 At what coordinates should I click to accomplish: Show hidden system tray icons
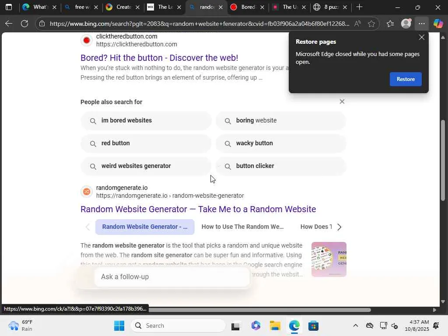355,325
